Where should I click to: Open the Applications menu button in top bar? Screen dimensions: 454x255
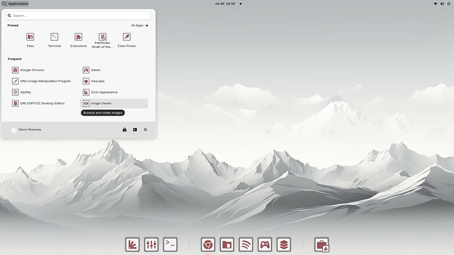[x=15, y=4]
